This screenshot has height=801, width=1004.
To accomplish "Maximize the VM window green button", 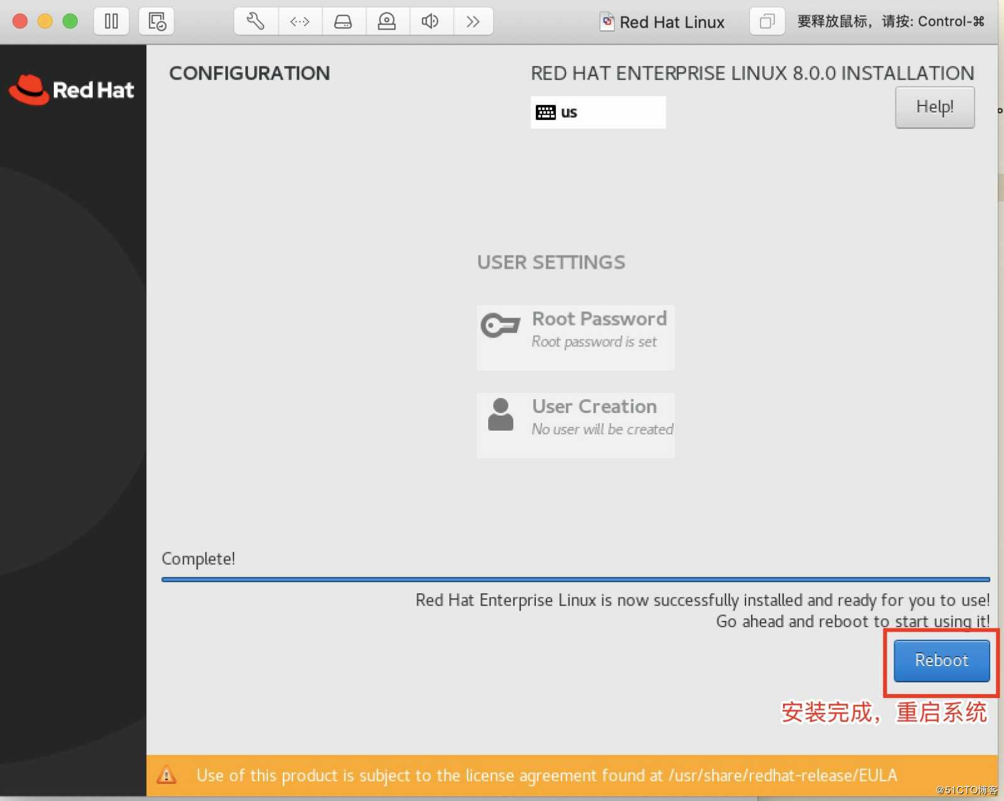I will coord(70,21).
